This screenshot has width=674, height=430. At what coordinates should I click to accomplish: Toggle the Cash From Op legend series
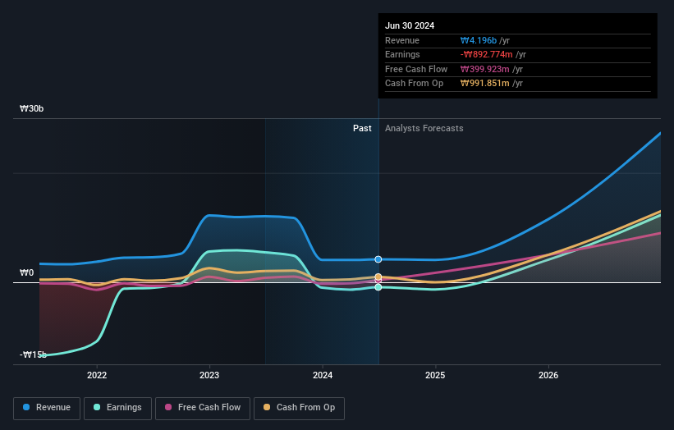point(299,408)
